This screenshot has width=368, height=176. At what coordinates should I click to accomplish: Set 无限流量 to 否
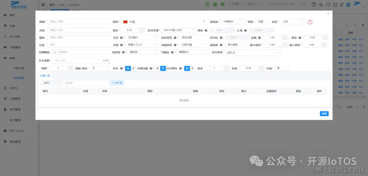coord(163,68)
